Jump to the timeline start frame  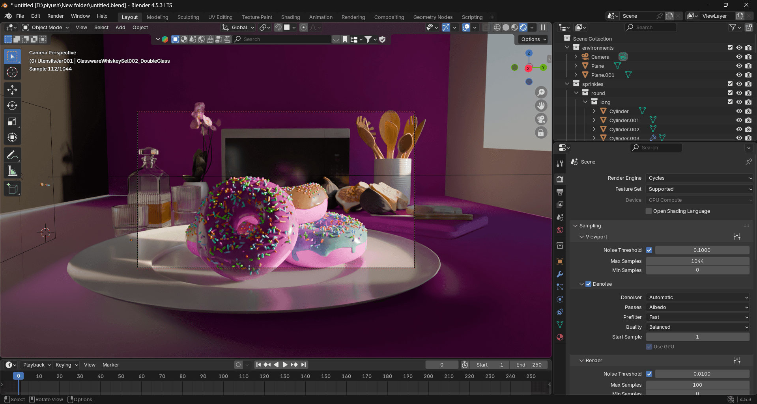(258, 365)
